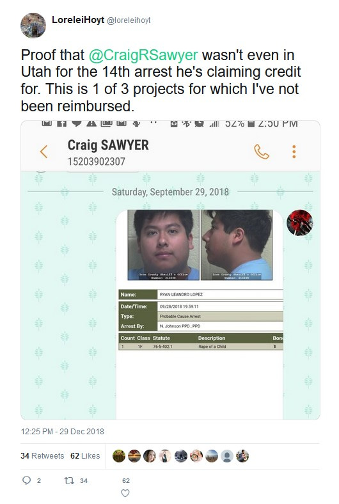The image size is (339, 504).
Task: Open the 12:25 PM - 29 Dec 2018 timestamp
Action: point(62,431)
